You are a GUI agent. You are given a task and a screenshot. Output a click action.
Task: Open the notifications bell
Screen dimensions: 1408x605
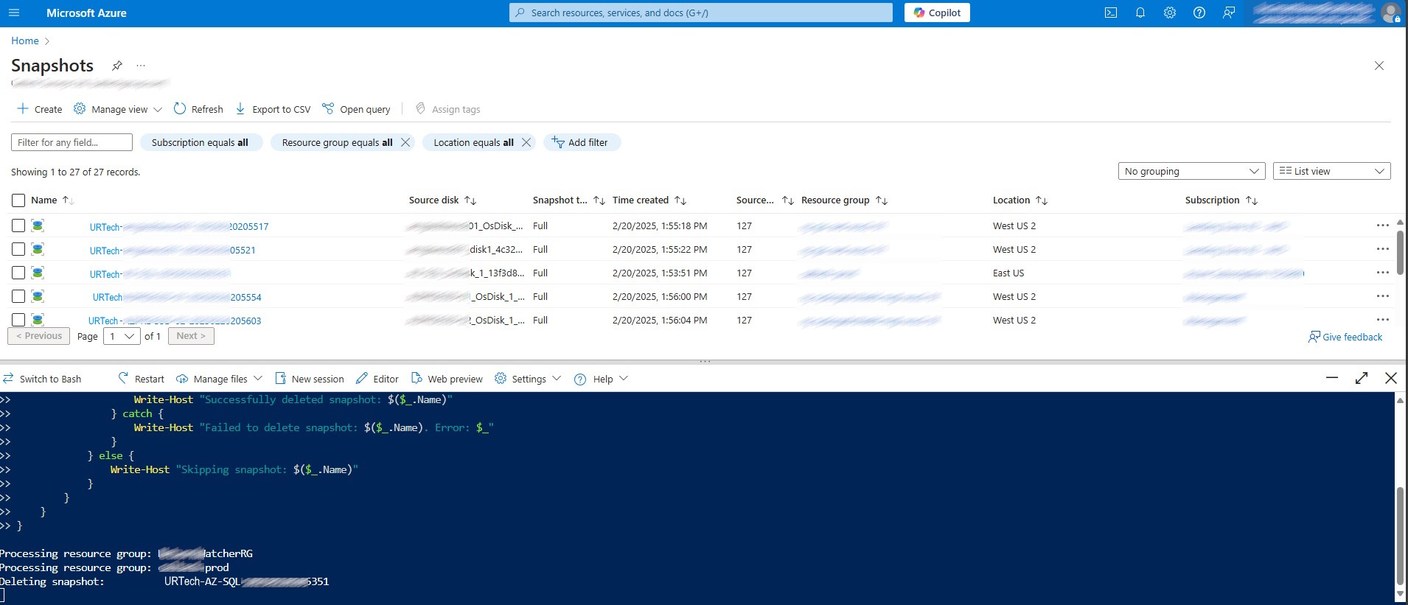[x=1140, y=13]
